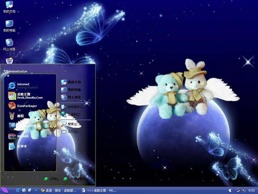258x194 pixels.
Task: Select the 网上邻居 desktop icon
Action: click(x=9, y=45)
